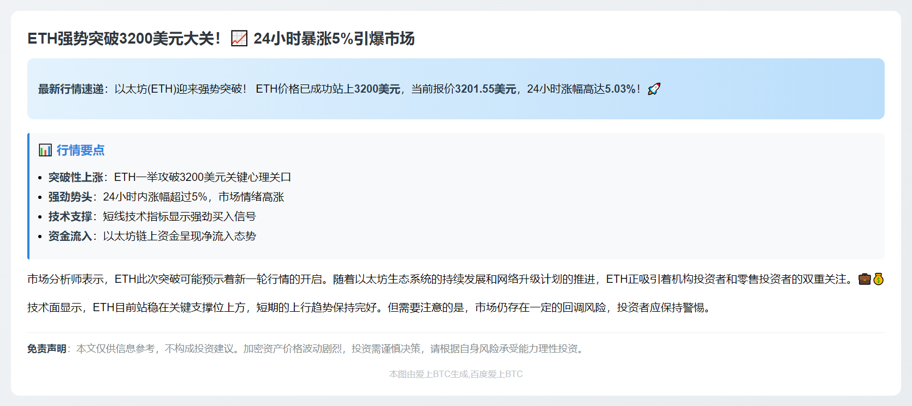Click the bold label 免责声明
Screen dimensions: 912x406
(47, 349)
